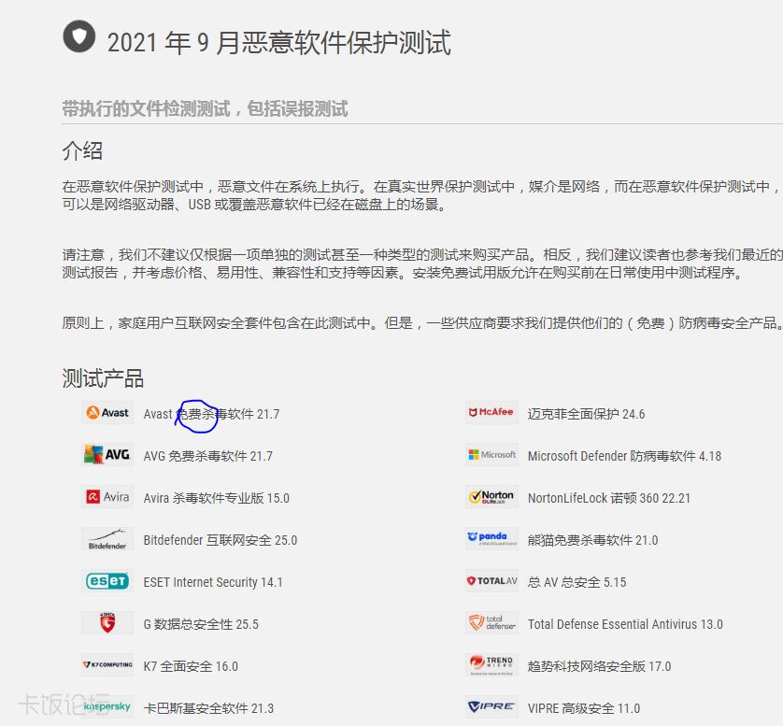The height and width of the screenshot is (726, 783).
Task: Click the ESET logo icon
Action: 107,581
